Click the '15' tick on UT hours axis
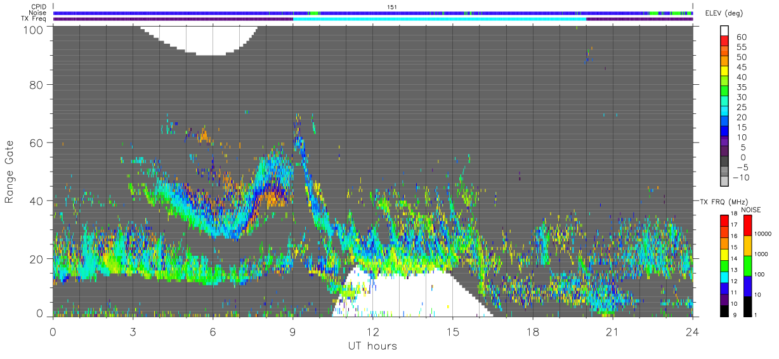This screenshot has width=779, height=359. pyautogui.click(x=452, y=332)
